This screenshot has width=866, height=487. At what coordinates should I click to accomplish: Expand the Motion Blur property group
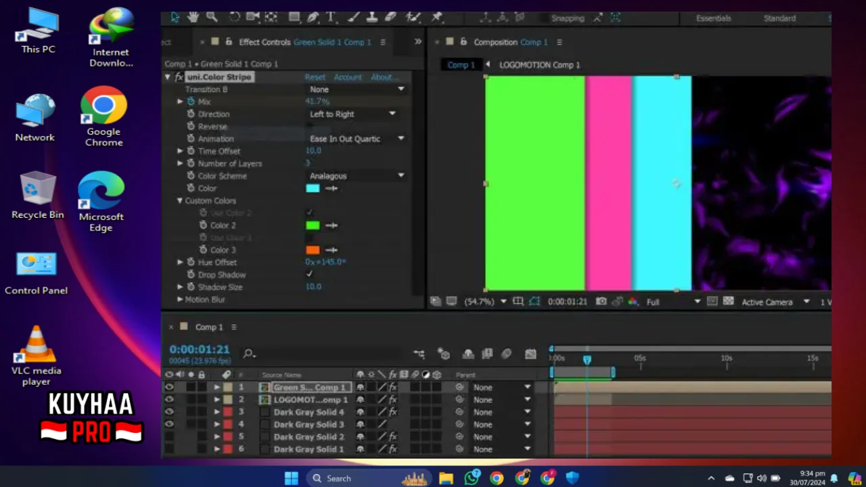point(180,299)
